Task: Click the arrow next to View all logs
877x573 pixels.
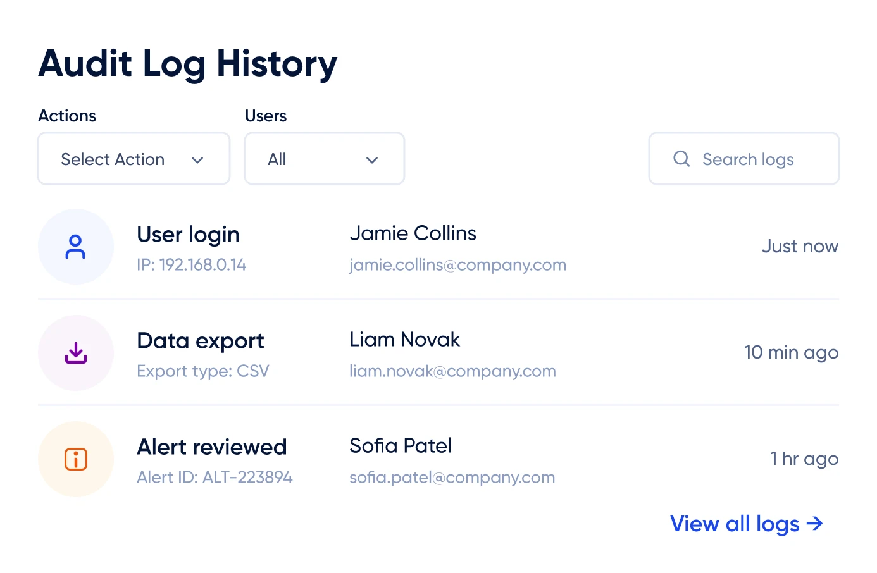Action: (816, 524)
